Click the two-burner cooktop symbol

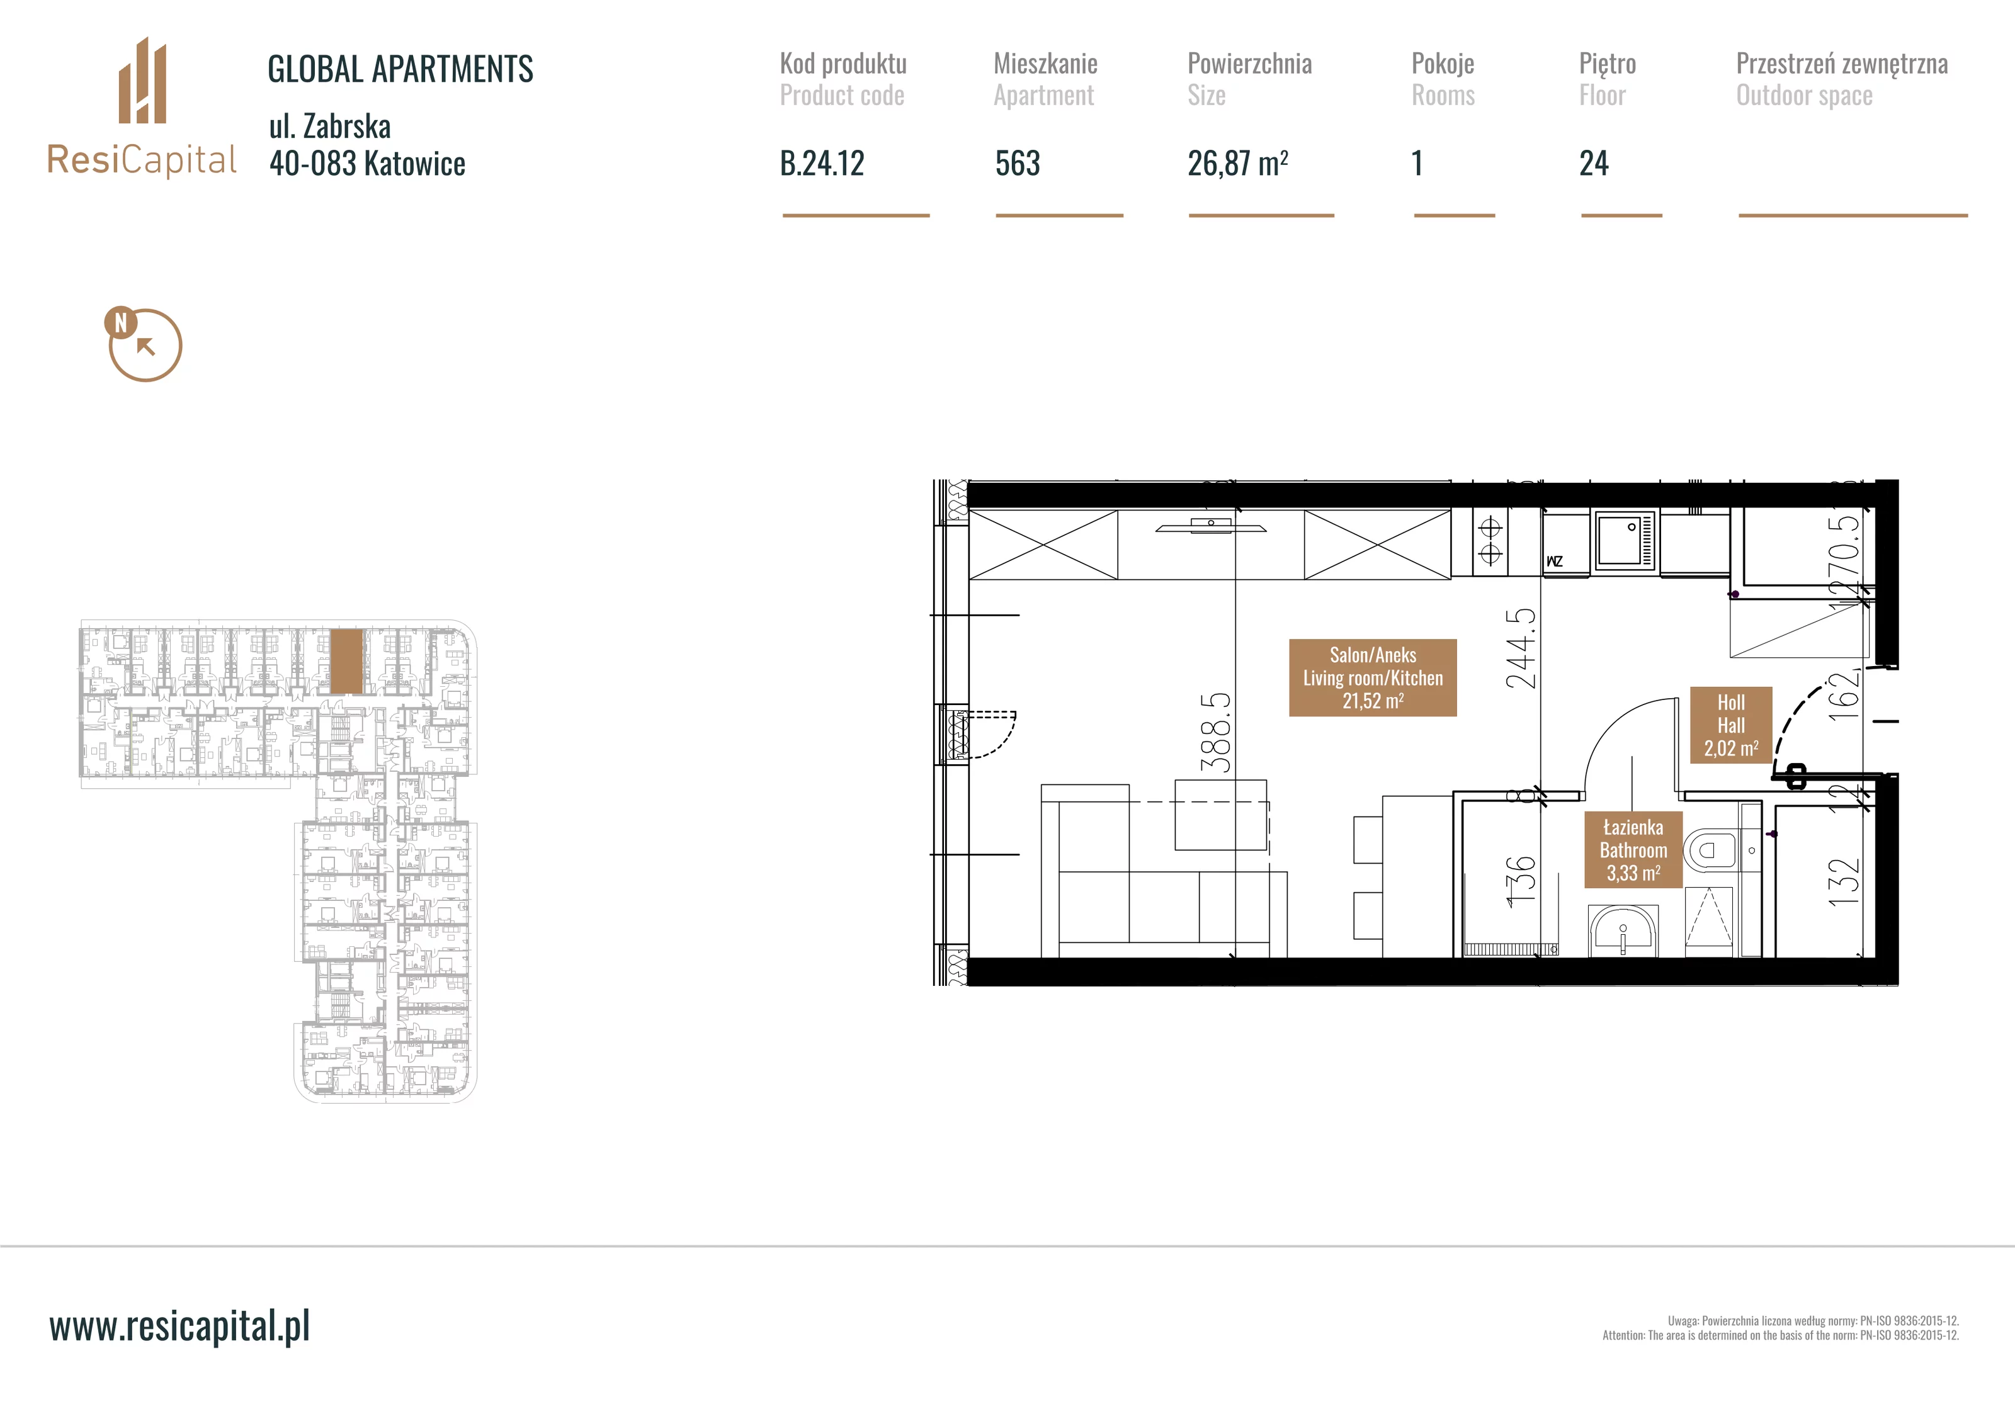coord(1490,541)
